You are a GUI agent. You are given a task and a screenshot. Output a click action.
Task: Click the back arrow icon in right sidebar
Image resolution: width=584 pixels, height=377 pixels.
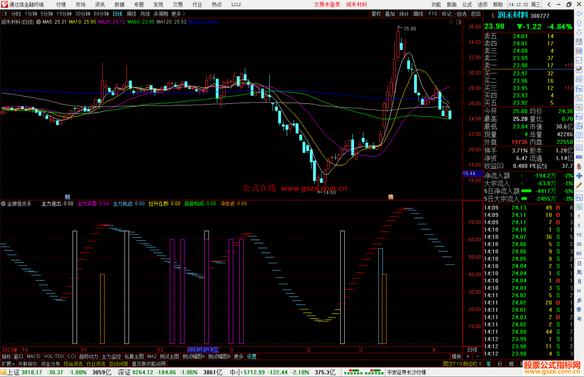[x=579, y=14]
